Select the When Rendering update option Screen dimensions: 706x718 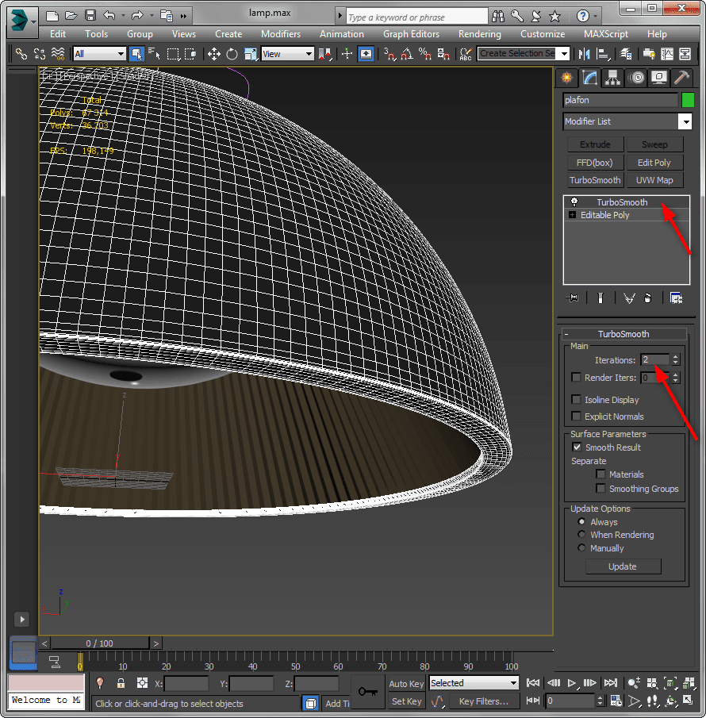pyautogui.click(x=581, y=535)
